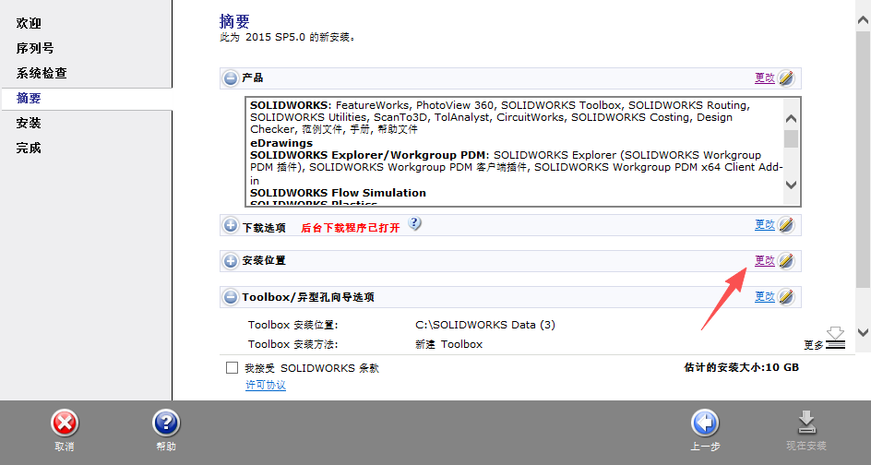Click main page scrollbar down arrow

[863, 332]
